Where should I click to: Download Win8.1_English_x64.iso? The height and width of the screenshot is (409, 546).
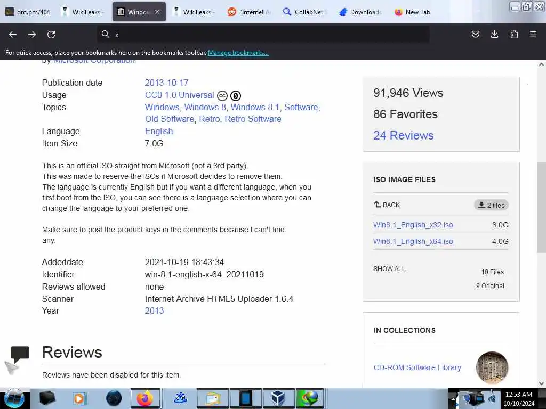click(x=413, y=241)
